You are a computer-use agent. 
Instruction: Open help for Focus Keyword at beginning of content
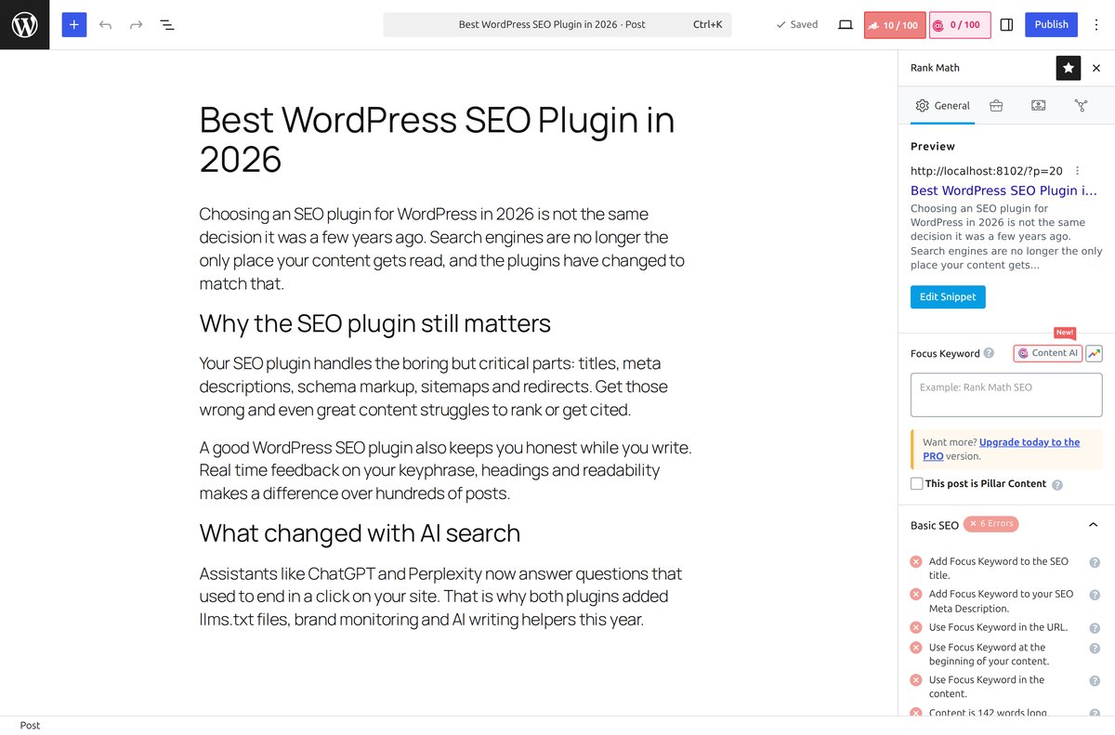(x=1095, y=648)
